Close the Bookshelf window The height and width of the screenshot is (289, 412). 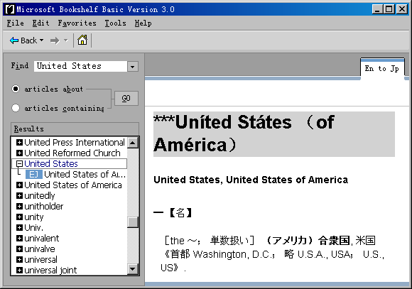402,9
